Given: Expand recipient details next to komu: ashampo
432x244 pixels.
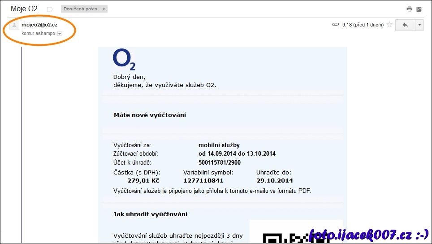Looking at the screenshot, I should click(x=60, y=34).
